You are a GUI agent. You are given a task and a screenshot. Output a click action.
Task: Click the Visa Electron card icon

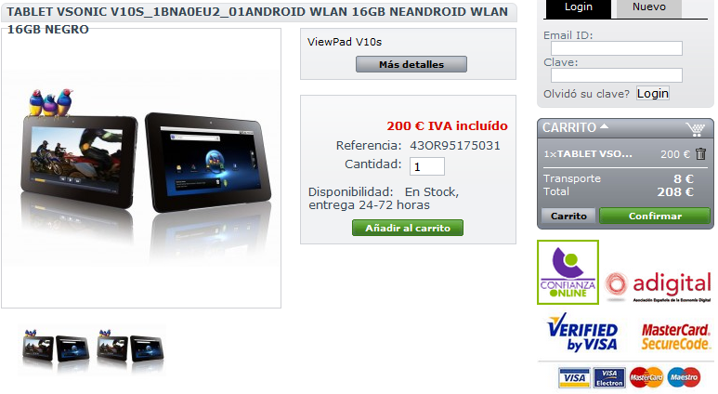609,377
